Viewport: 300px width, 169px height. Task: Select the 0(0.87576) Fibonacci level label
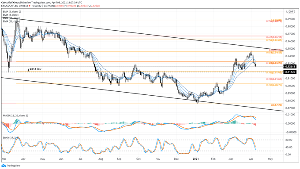pyautogui.click(x=276, y=105)
